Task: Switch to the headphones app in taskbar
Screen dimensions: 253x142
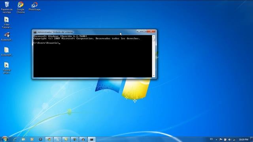Action: [x=83, y=139]
